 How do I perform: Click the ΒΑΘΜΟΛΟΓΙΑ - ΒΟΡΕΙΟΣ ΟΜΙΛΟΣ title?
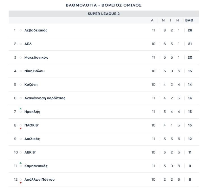[x=104, y=5]
